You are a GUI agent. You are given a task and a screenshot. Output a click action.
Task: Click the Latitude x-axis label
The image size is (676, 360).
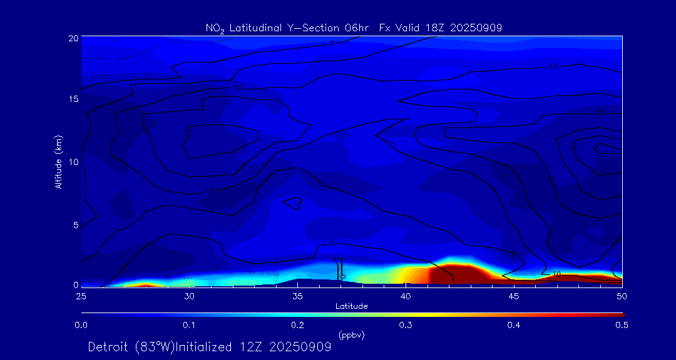pos(351,306)
